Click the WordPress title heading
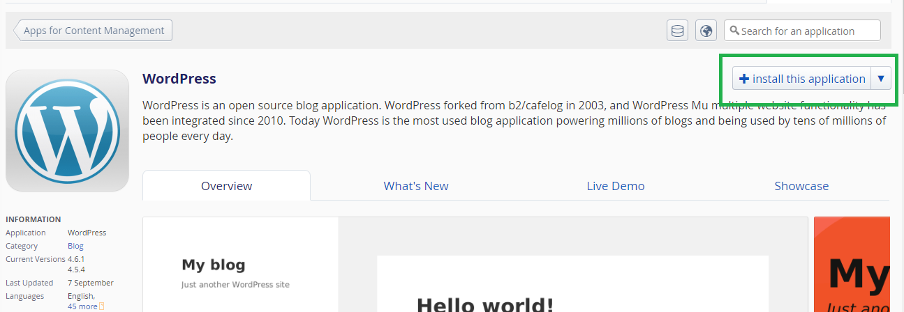The width and height of the screenshot is (904, 312). (179, 79)
